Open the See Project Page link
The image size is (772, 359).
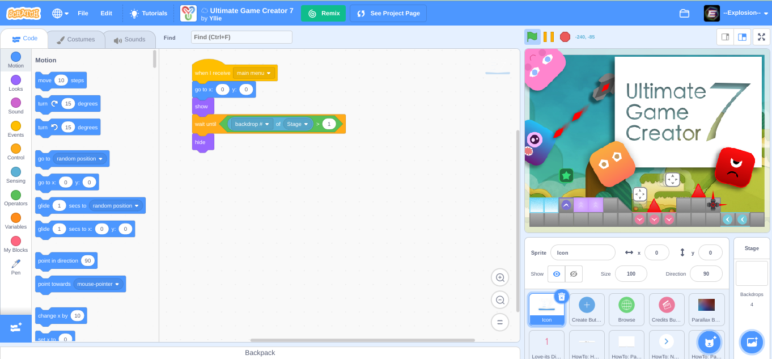tap(388, 12)
